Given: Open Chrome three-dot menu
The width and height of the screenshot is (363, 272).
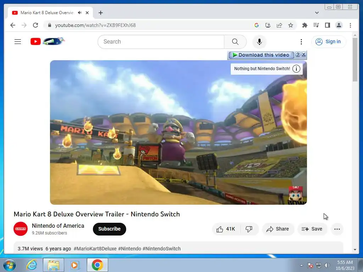Looking at the screenshot, I should tap(350, 25).
